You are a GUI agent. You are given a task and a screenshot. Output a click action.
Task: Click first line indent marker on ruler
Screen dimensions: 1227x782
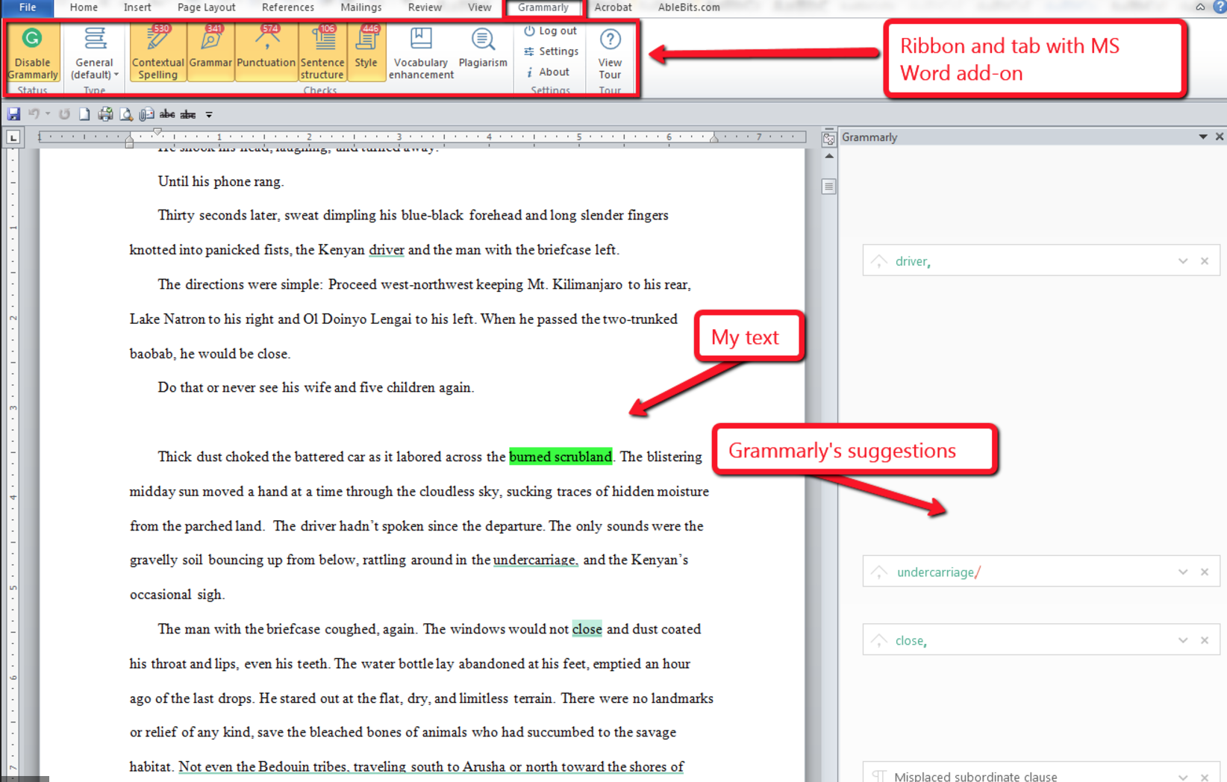click(x=157, y=132)
